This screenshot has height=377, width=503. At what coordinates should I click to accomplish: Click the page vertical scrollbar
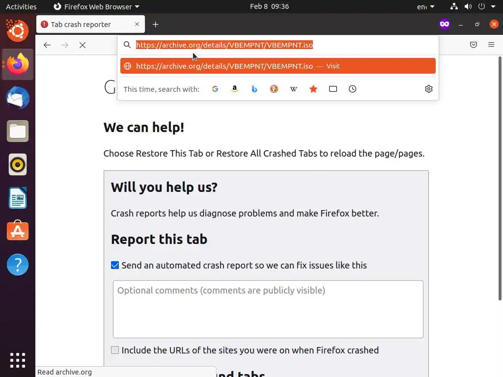point(500,178)
